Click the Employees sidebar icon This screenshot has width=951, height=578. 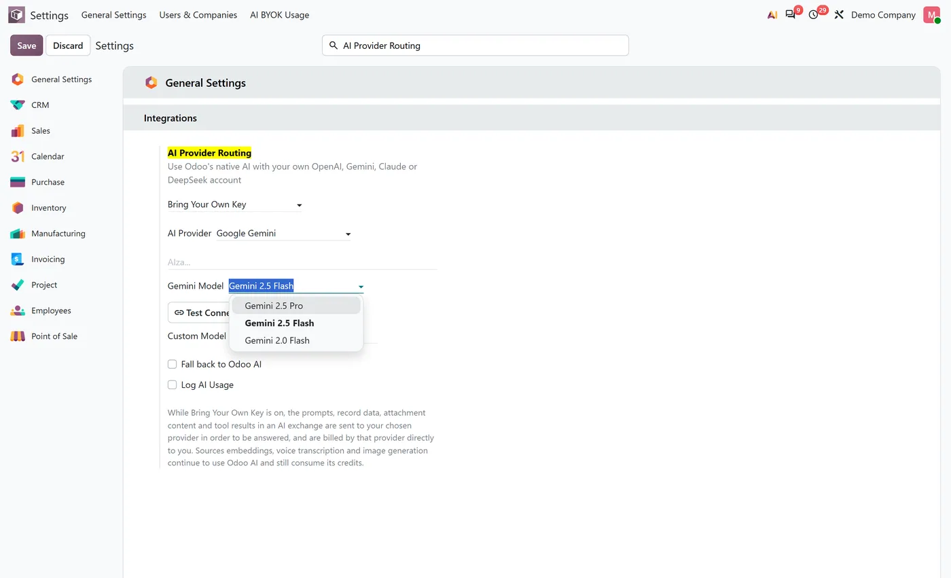point(18,310)
